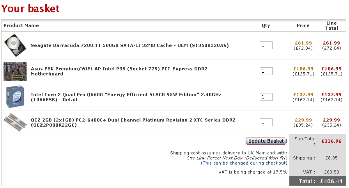Screen dimensions: 349x188
Task: Click the OCZ memory sticks thumbnail
Action: pyautogui.click(x=15, y=122)
